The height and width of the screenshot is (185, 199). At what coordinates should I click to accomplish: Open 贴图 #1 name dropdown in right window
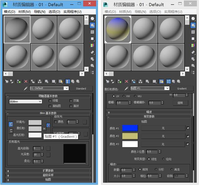[167, 88]
